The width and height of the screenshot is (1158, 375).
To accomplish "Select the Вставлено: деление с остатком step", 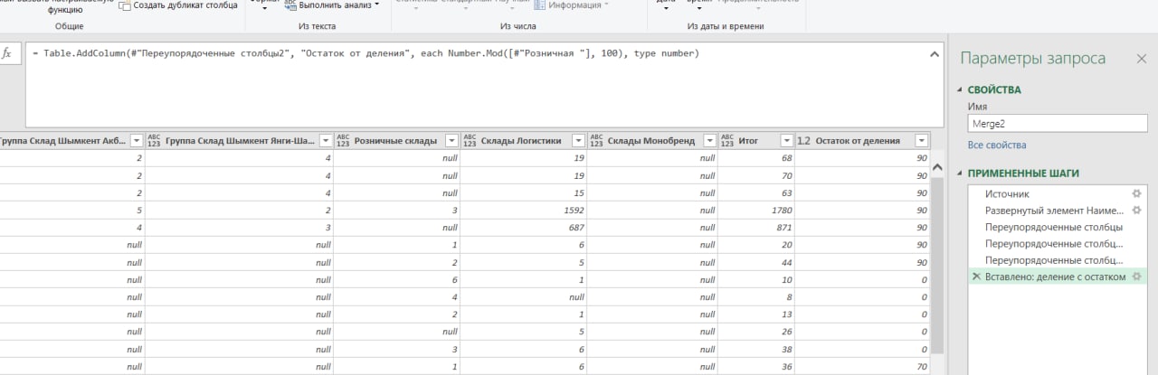I will pos(1058,277).
